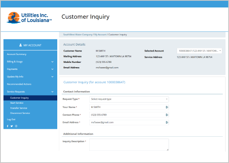229x163 pixels.
Task: Click autofill icon in Your Name field
Action: coord(167,107)
